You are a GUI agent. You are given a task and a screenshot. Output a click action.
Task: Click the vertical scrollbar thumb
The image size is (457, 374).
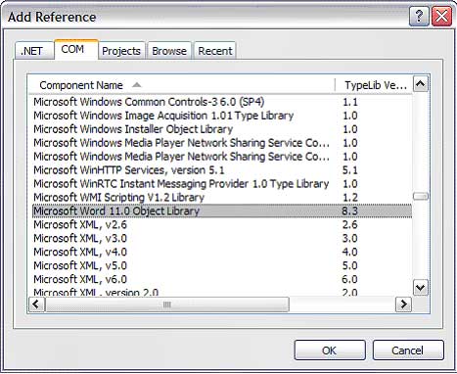click(421, 196)
